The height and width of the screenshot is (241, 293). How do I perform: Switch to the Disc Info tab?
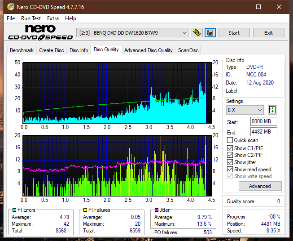point(79,50)
